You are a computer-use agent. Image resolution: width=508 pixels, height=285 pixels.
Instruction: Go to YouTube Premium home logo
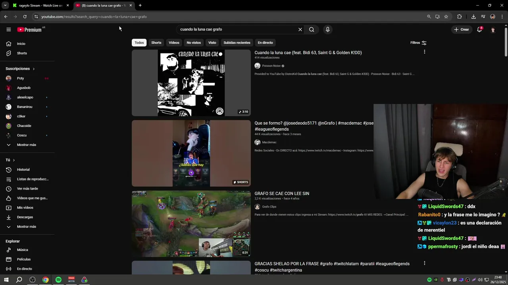point(29,30)
